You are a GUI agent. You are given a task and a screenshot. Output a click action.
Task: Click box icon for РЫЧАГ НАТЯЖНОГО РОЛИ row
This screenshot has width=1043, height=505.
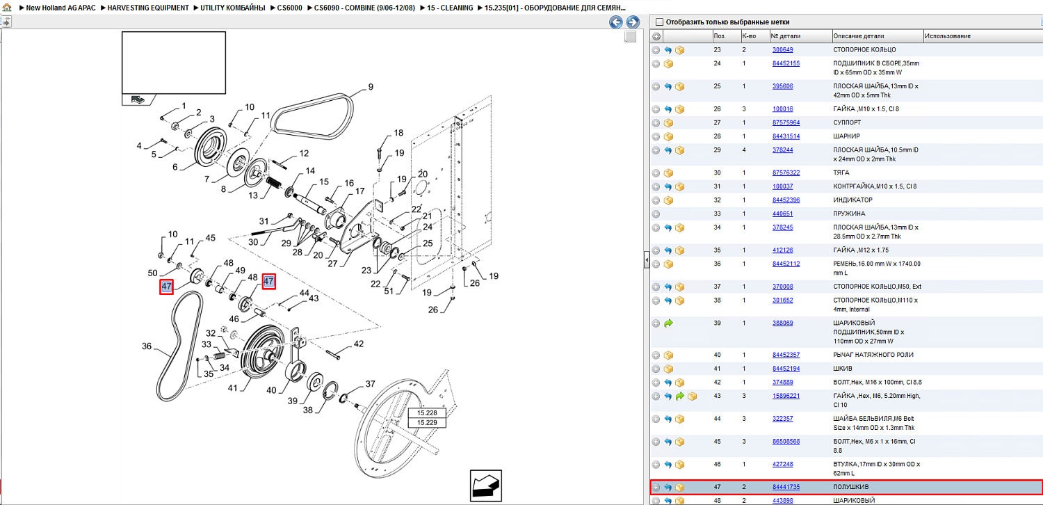668,355
